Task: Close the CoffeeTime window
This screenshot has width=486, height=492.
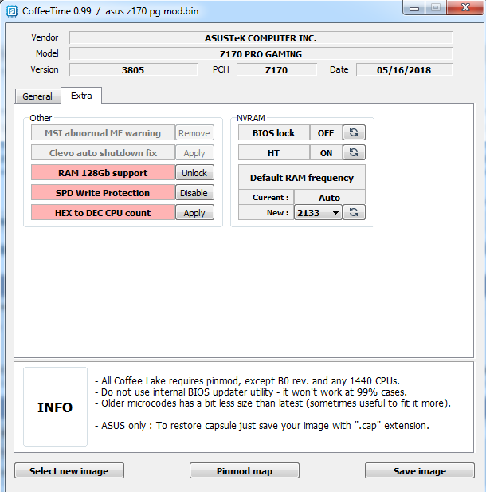Action: pos(465,7)
